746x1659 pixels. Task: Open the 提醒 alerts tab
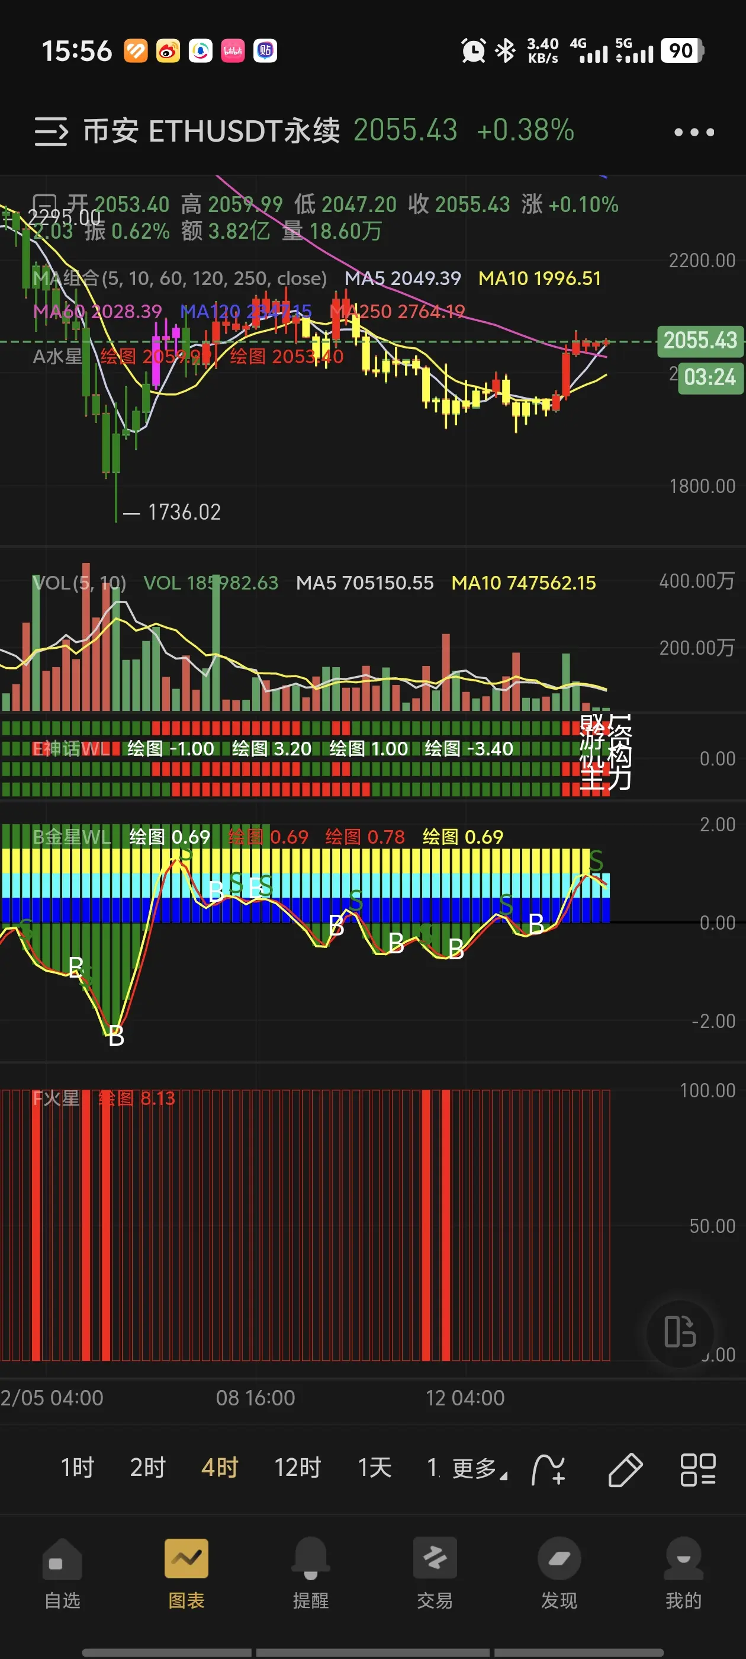point(311,1573)
